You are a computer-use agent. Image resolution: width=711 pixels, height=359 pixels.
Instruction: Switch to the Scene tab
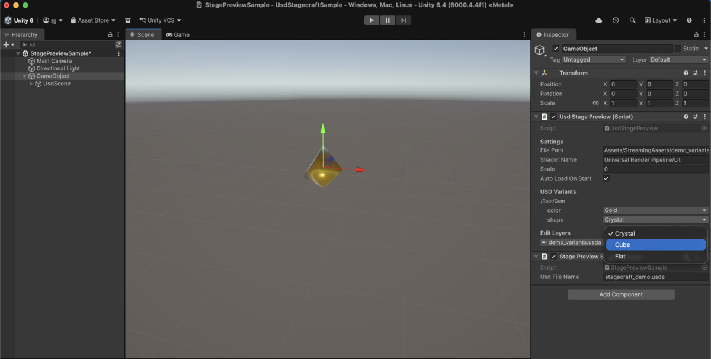(142, 34)
